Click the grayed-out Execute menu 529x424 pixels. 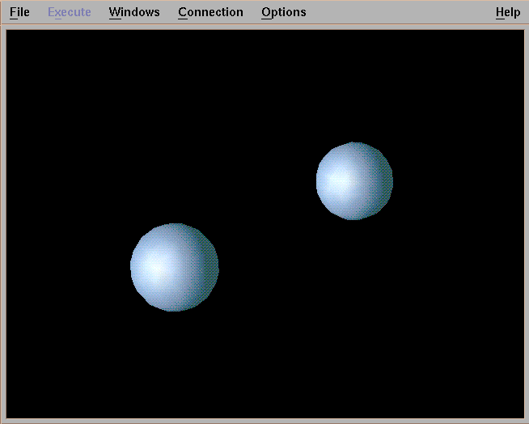(69, 12)
